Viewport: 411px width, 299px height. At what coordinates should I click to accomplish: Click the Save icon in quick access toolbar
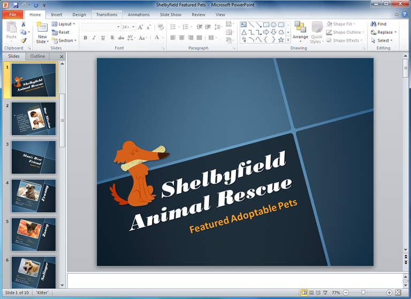pyautogui.click(x=16, y=5)
